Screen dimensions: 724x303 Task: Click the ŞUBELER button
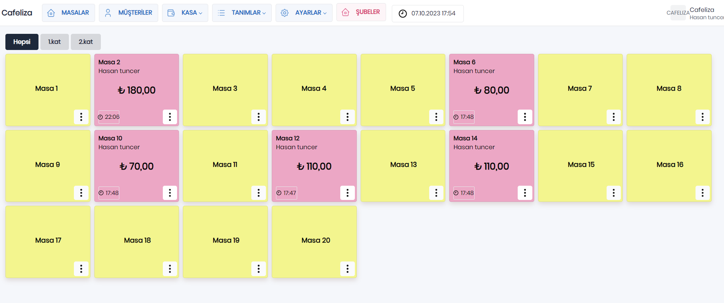click(x=361, y=12)
